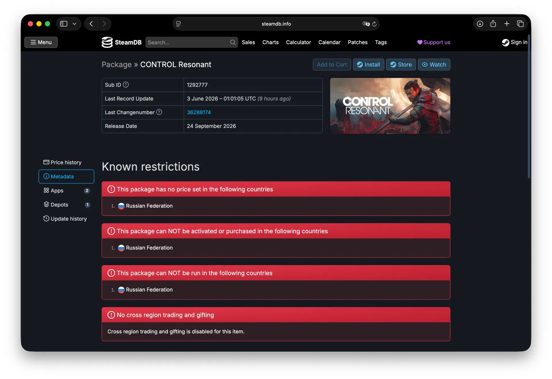Click the cannot be run warning header
This screenshot has height=379, width=552.
(276, 273)
